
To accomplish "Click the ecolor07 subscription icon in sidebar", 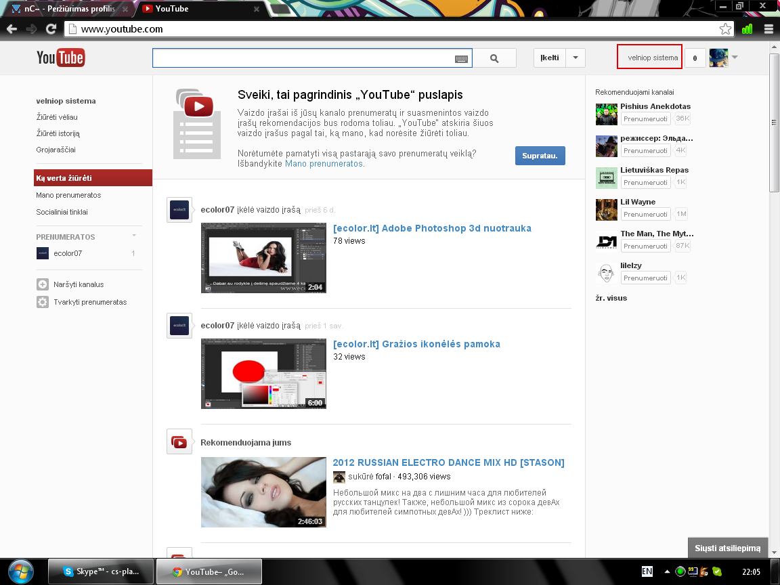I will [x=43, y=253].
